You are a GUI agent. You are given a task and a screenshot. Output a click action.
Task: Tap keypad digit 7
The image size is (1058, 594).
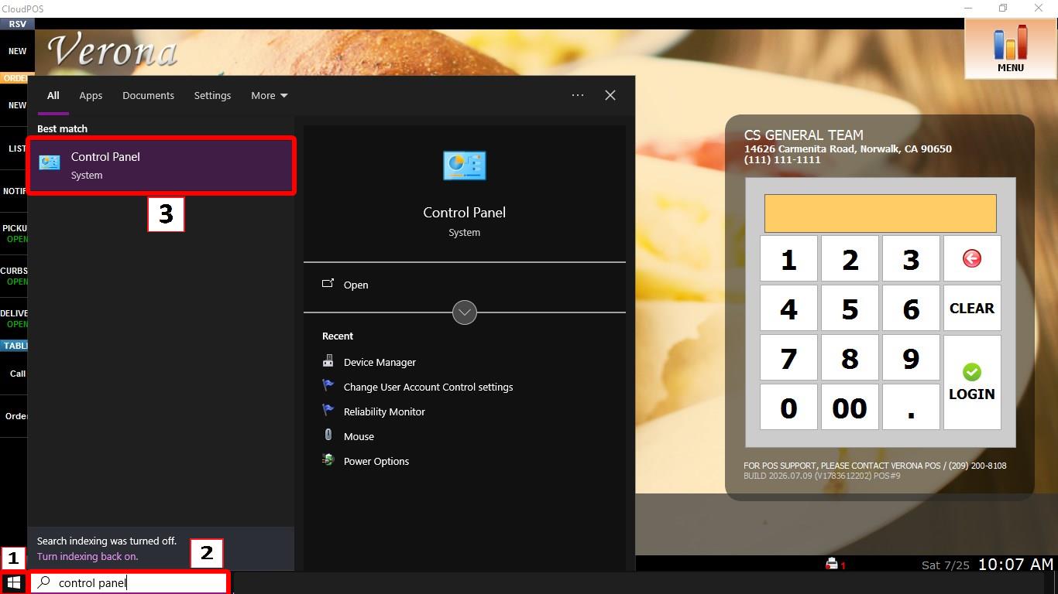788,358
